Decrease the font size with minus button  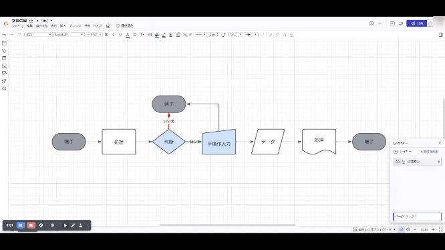(88, 35)
